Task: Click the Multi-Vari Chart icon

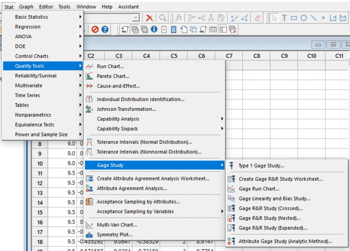Action: [89, 225]
